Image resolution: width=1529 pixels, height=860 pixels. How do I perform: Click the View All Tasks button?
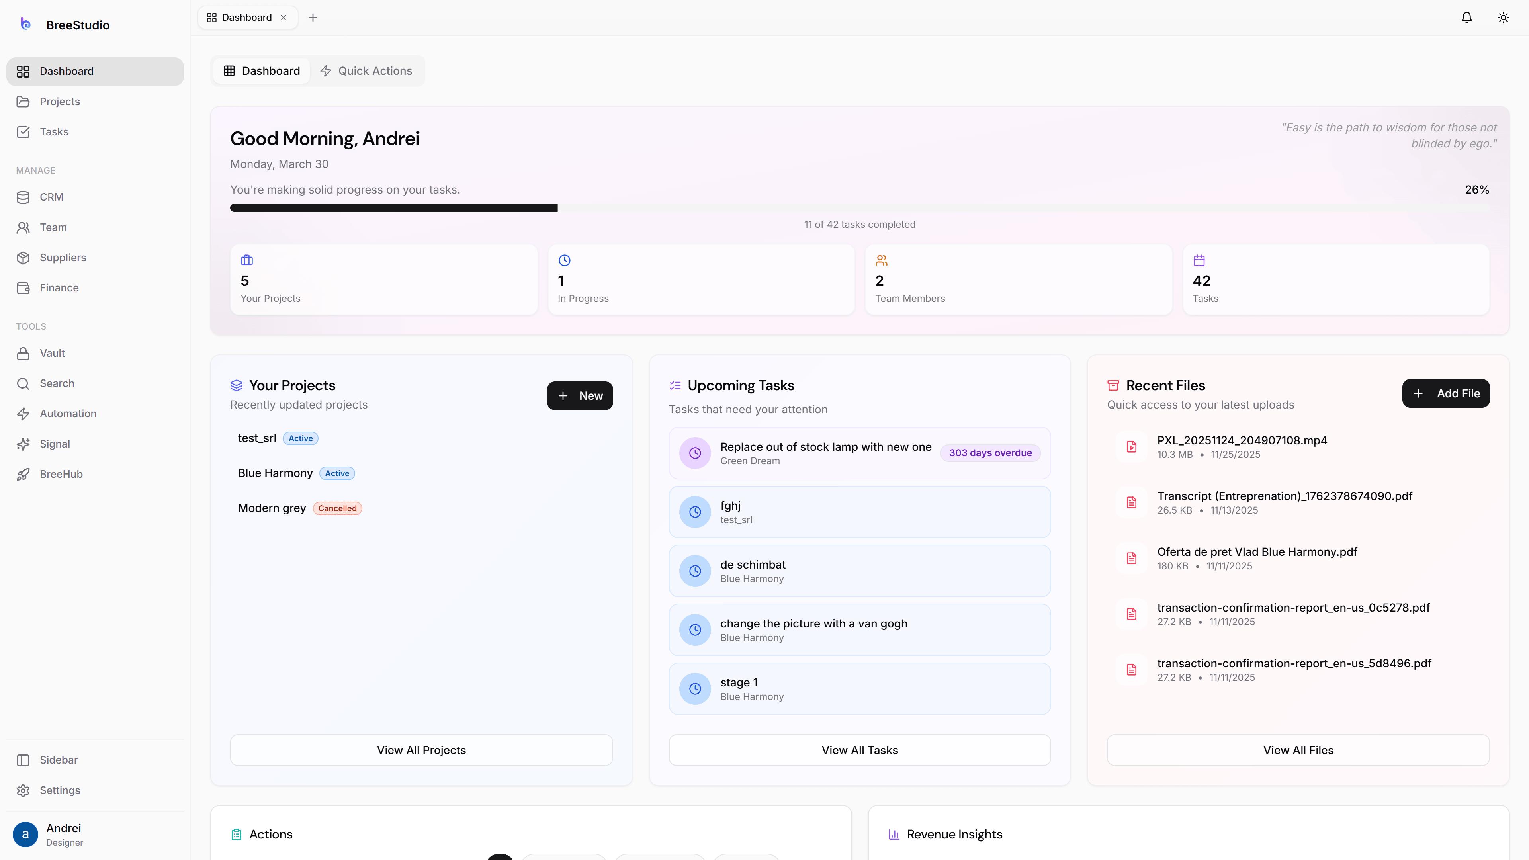click(860, 750)
